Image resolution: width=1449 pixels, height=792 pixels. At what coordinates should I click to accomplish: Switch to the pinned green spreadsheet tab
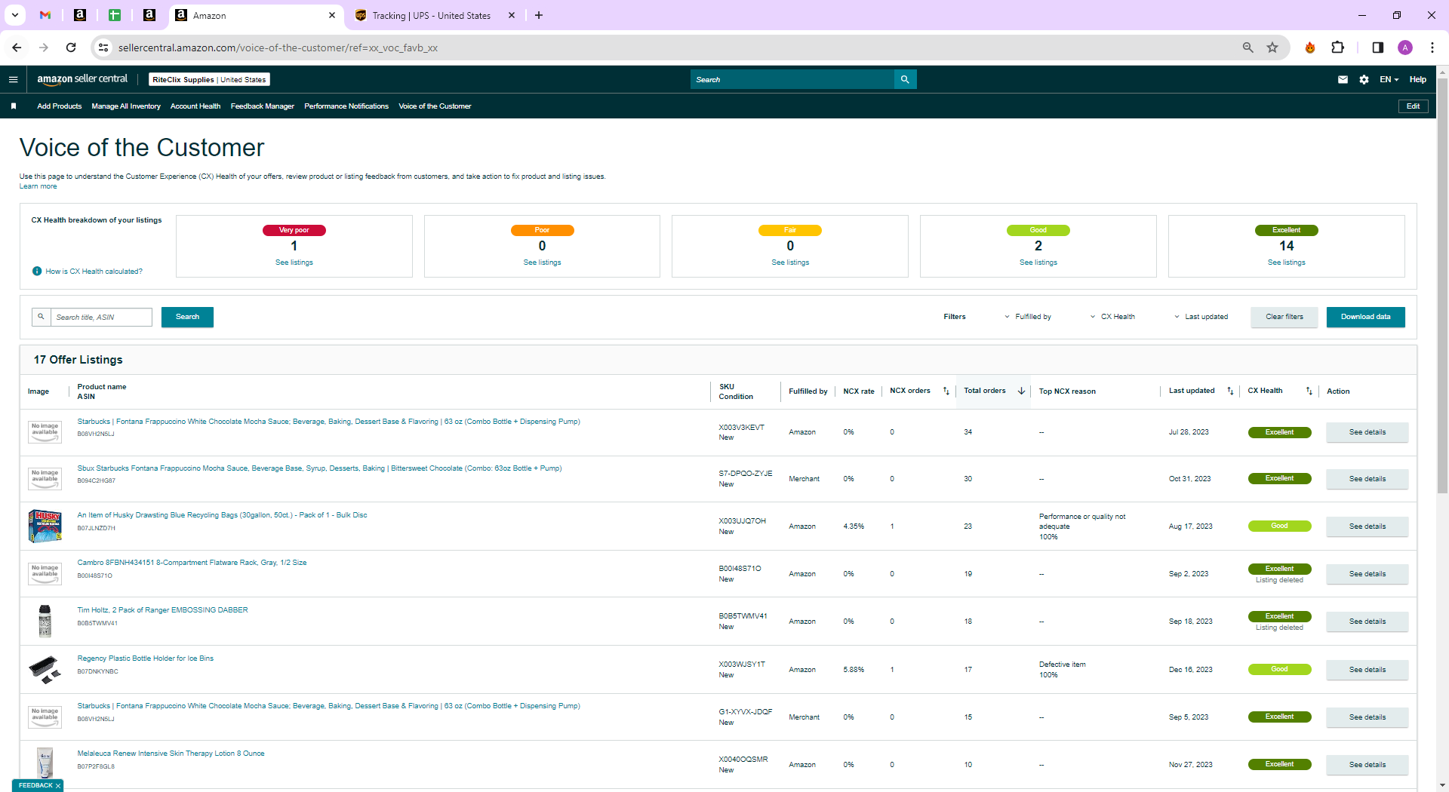(115, 15)
